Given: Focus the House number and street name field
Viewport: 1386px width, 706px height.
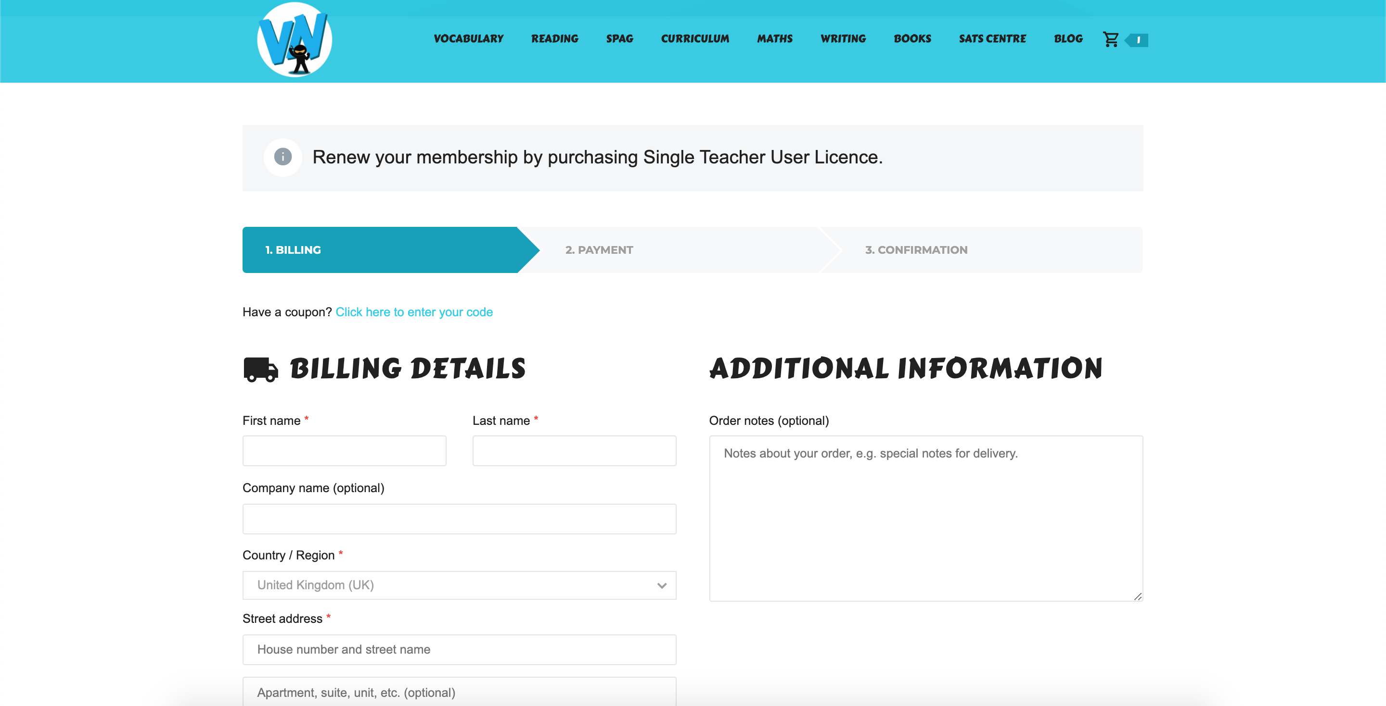Looking at the screenshot, I should tap(459, 650).
